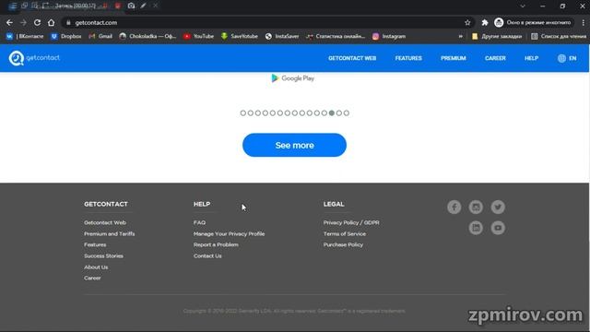Open the Chrome three-dot menu
Image resolution: width=590 pixels, height=332 pixels.
point(584,22)
